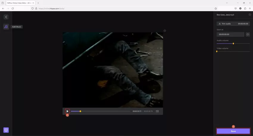Click the video preview frame

(x=113, y=70)
